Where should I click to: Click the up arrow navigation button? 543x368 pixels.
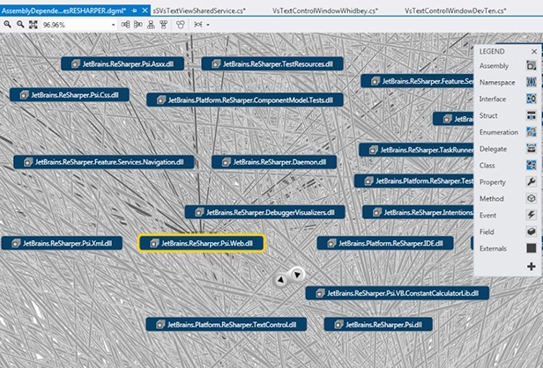coord(281,280)
